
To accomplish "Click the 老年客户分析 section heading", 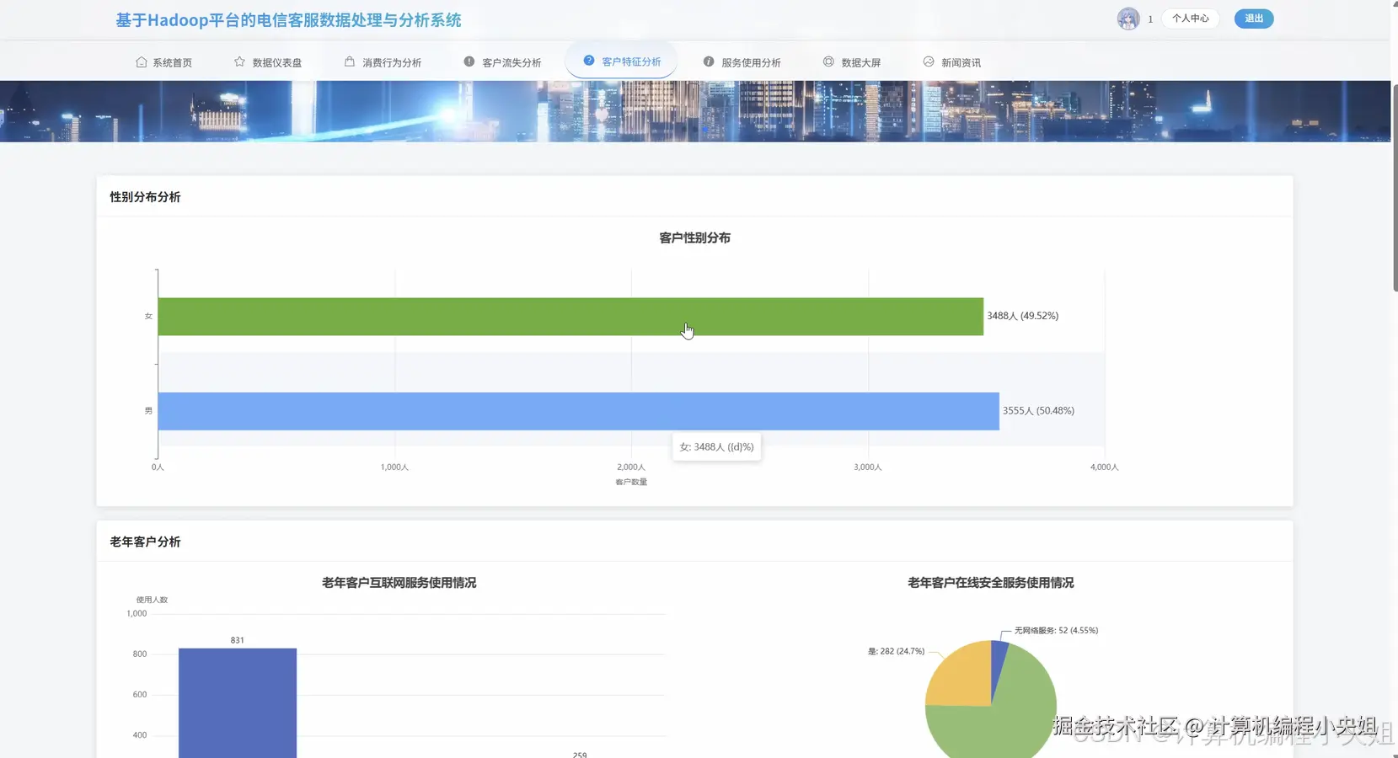I will click(145, 542).
